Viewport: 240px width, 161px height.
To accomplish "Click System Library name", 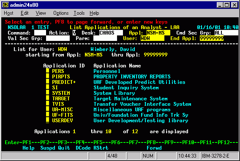I will 114,93.
